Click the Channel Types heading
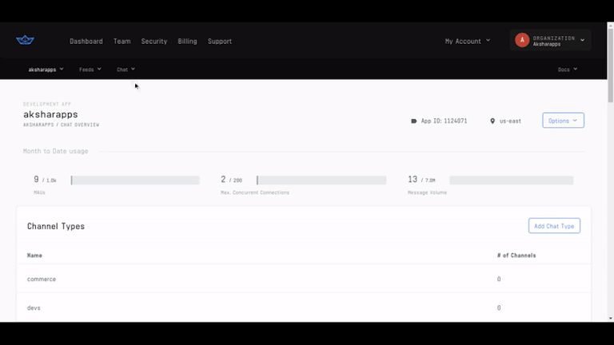The height and width of the screenshot is (345, 614). [x=56, y=226]
